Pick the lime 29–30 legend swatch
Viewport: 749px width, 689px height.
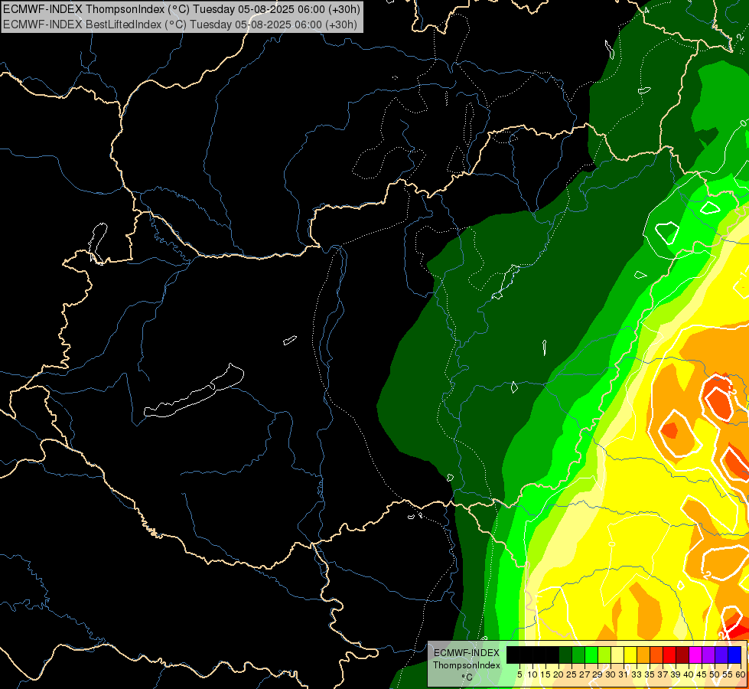point(604,655)
